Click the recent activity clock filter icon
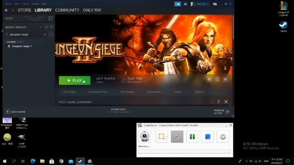 tap(46, 27)
